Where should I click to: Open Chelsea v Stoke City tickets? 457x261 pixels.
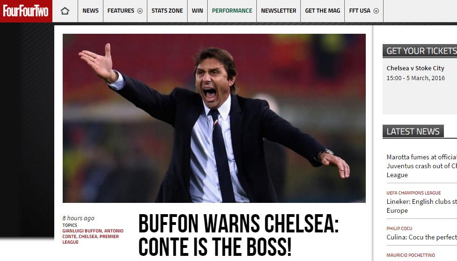415,68
